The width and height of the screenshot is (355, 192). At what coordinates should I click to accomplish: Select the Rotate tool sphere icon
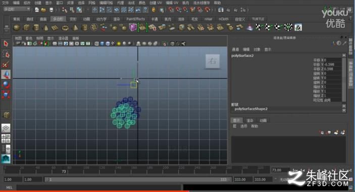(x=6, y=85)
